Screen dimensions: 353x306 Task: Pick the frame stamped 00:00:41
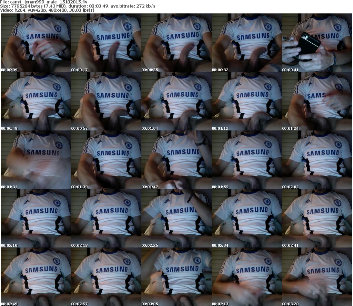317,43
